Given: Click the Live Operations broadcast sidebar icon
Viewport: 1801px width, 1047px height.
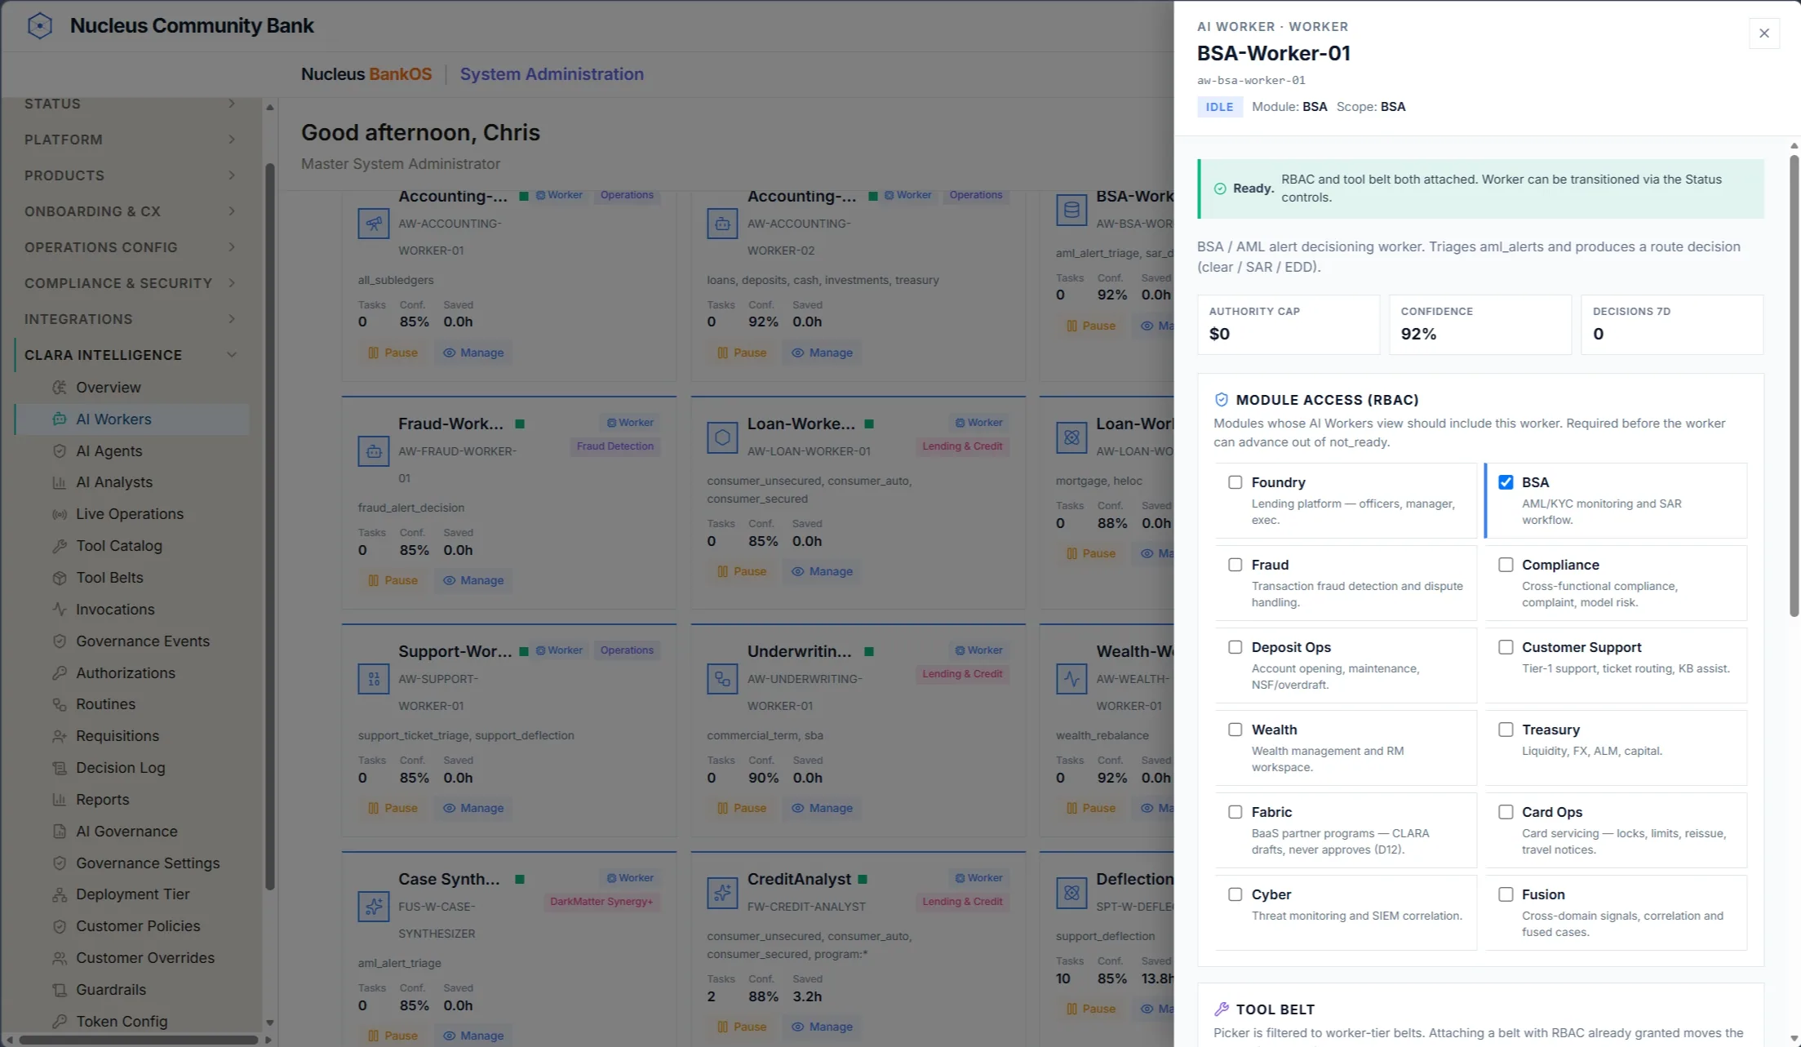Looking at the screenshot, I should pyautogui.click(x=60, y=515).
